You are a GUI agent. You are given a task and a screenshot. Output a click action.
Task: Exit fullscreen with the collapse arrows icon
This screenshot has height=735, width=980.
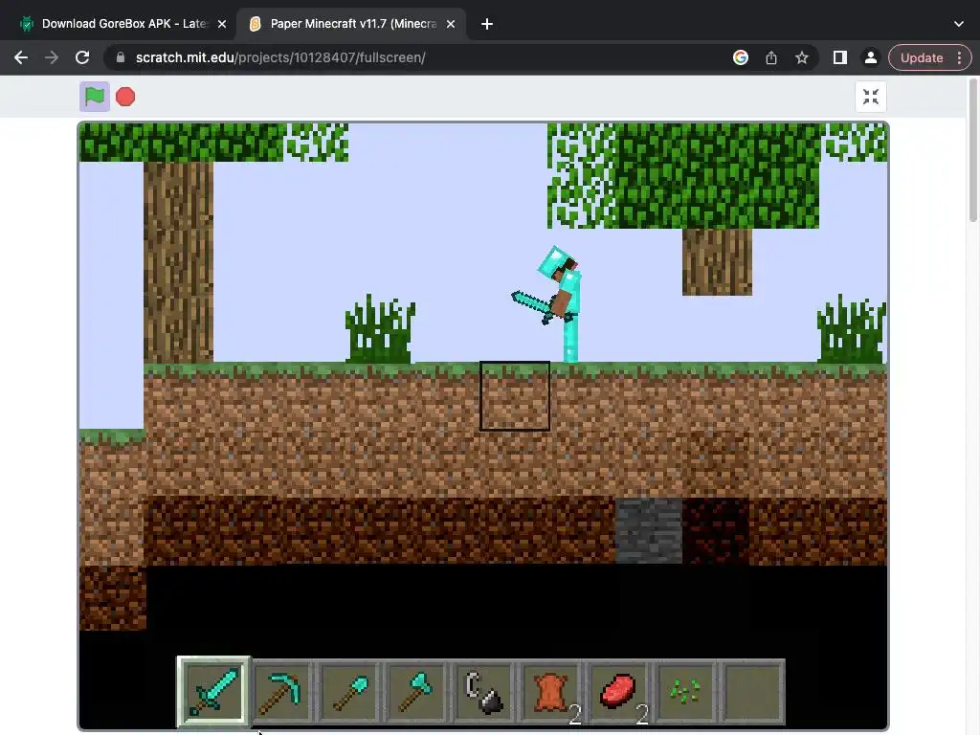tap(871, 97)
